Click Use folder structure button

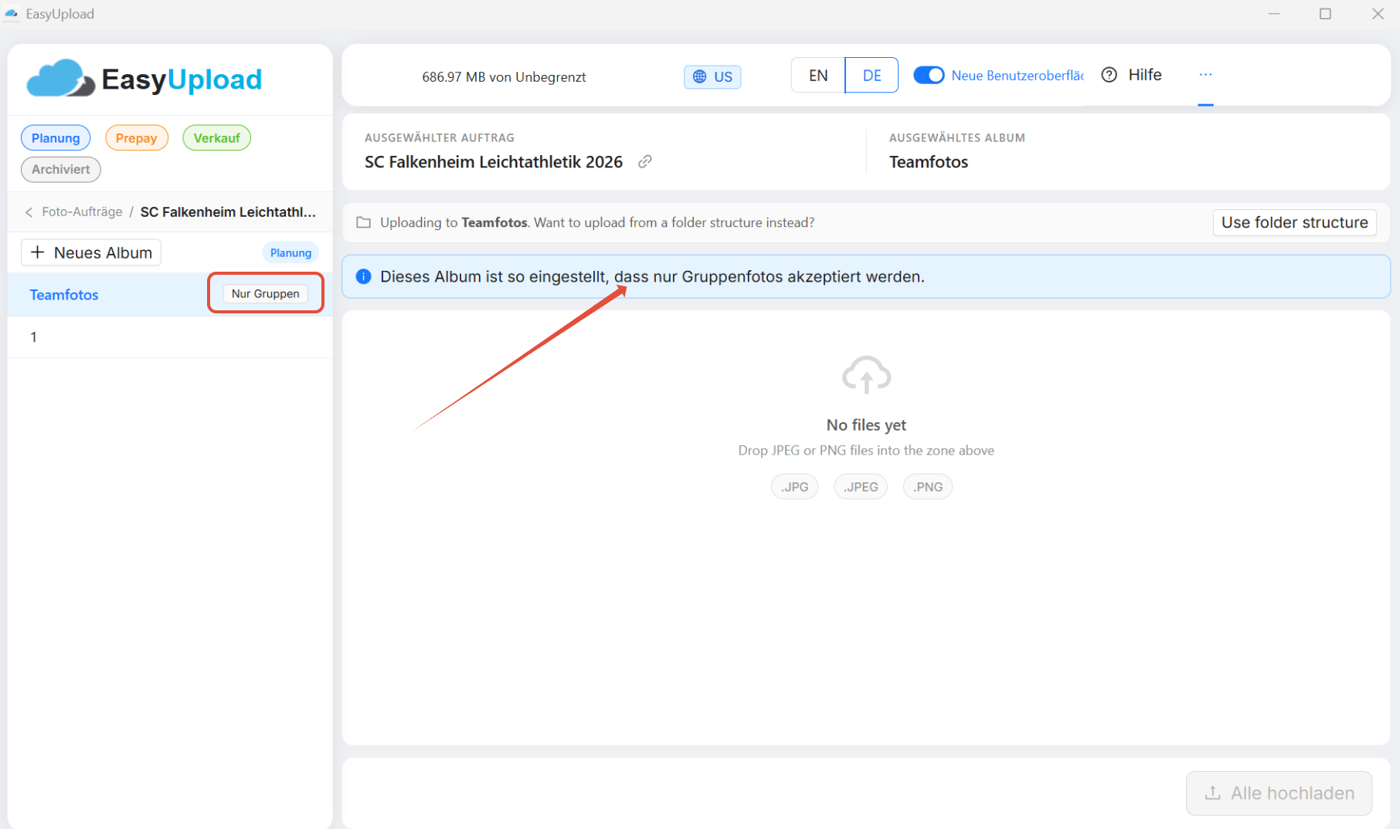[1294, 222]
